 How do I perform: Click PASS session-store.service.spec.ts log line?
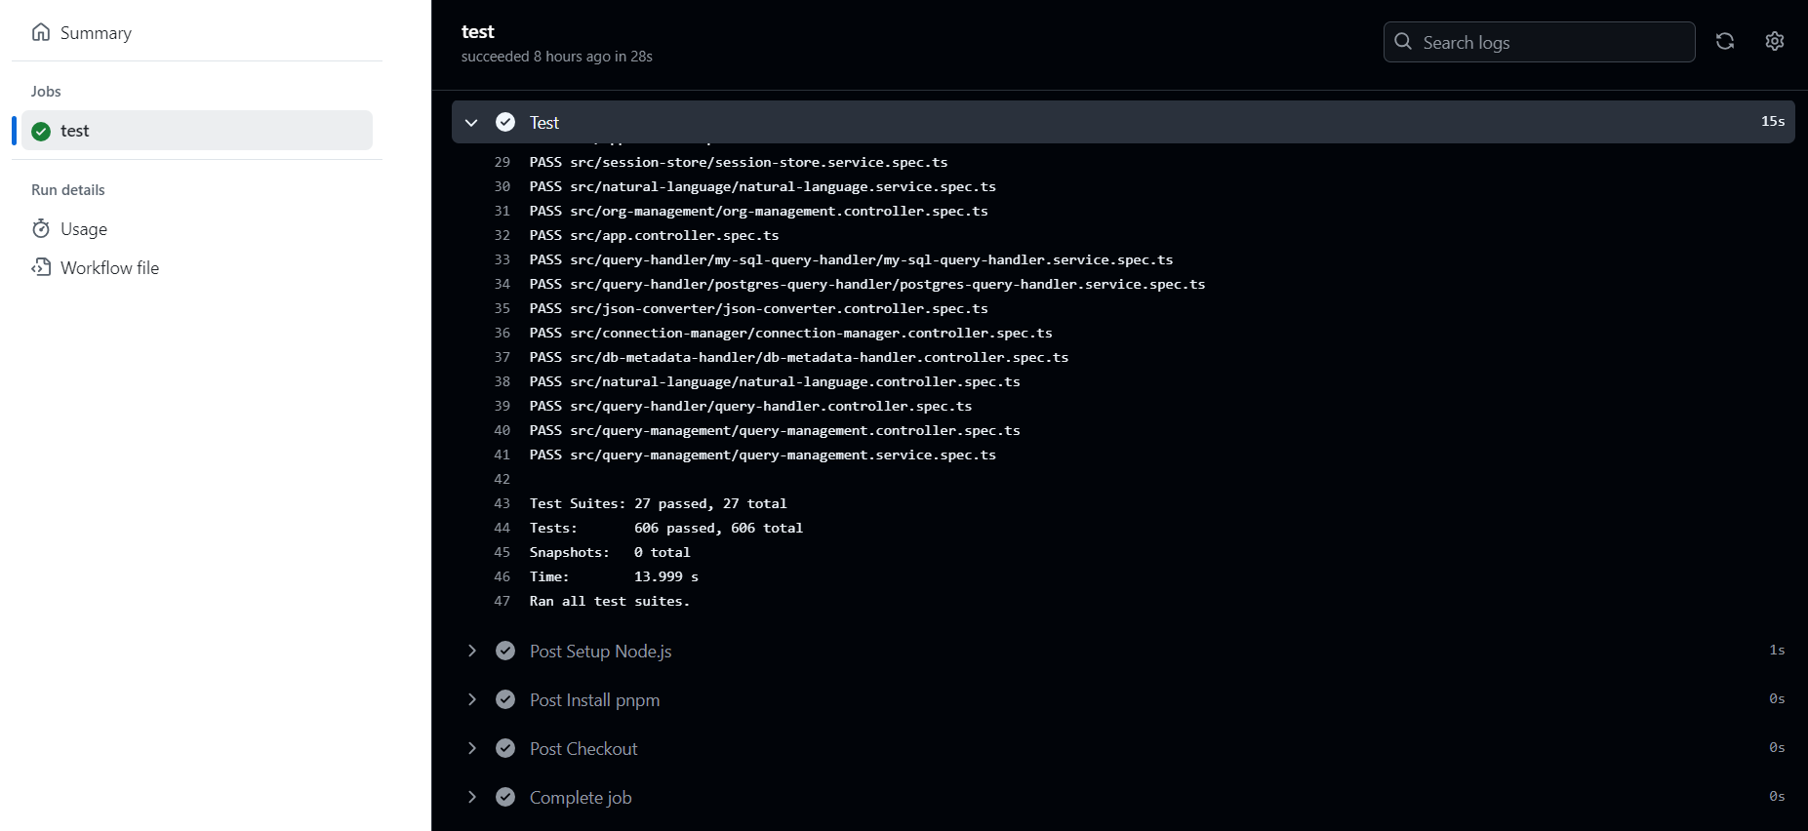739,162
